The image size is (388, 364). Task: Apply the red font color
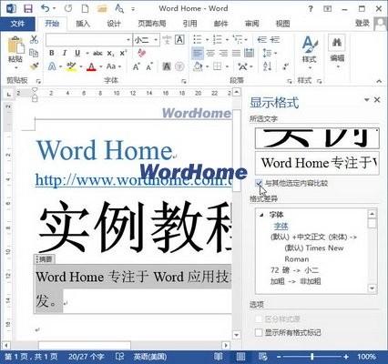point(91,66)
